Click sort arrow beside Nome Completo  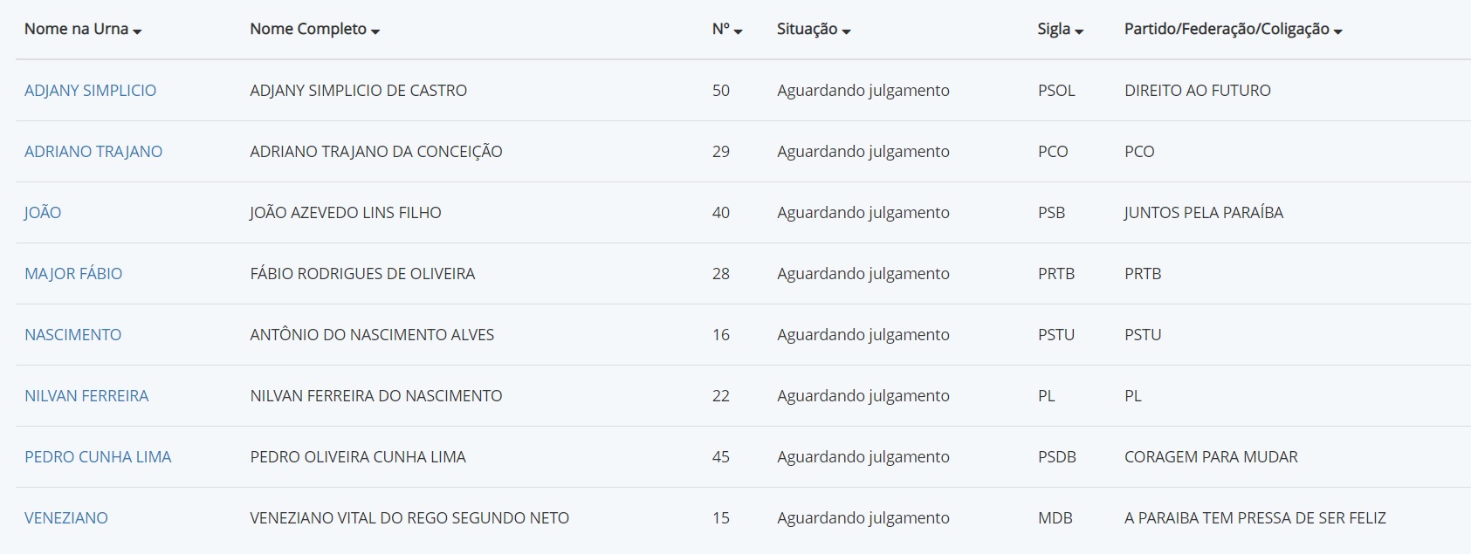pos(375,31)
